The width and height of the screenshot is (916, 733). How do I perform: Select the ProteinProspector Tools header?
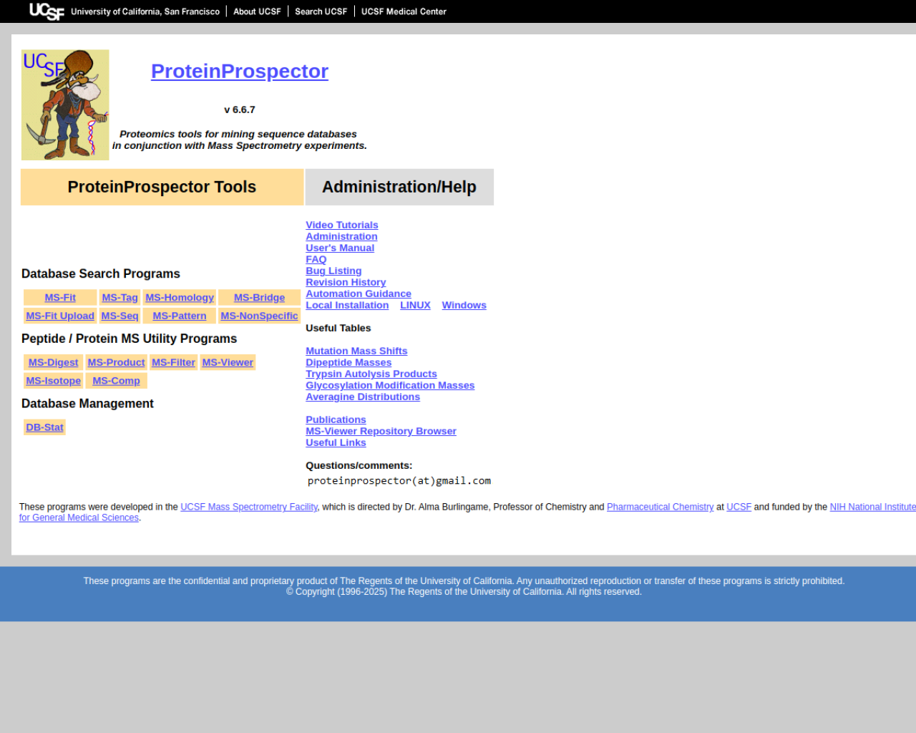tap(162, 187)
